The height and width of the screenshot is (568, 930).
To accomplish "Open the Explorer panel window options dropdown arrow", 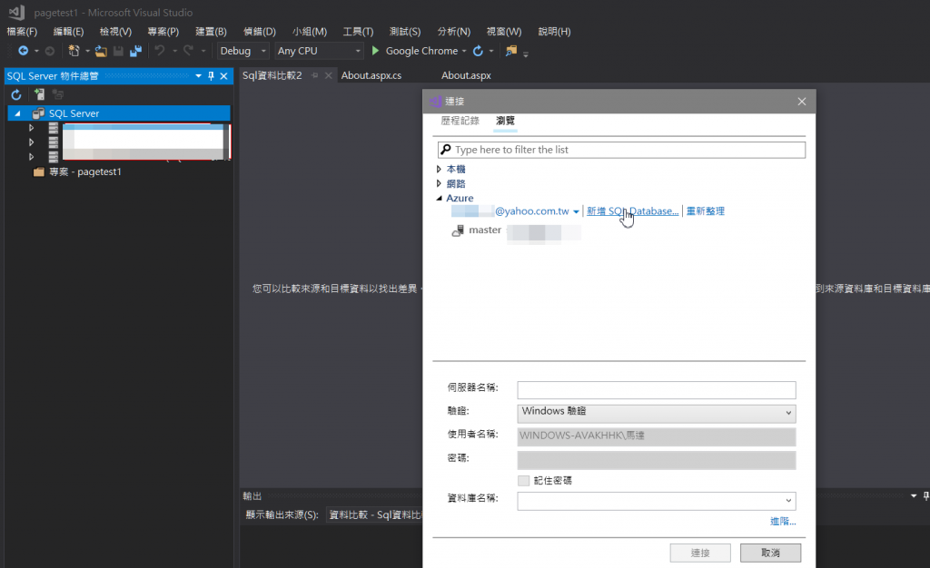I will pos(199,76).
